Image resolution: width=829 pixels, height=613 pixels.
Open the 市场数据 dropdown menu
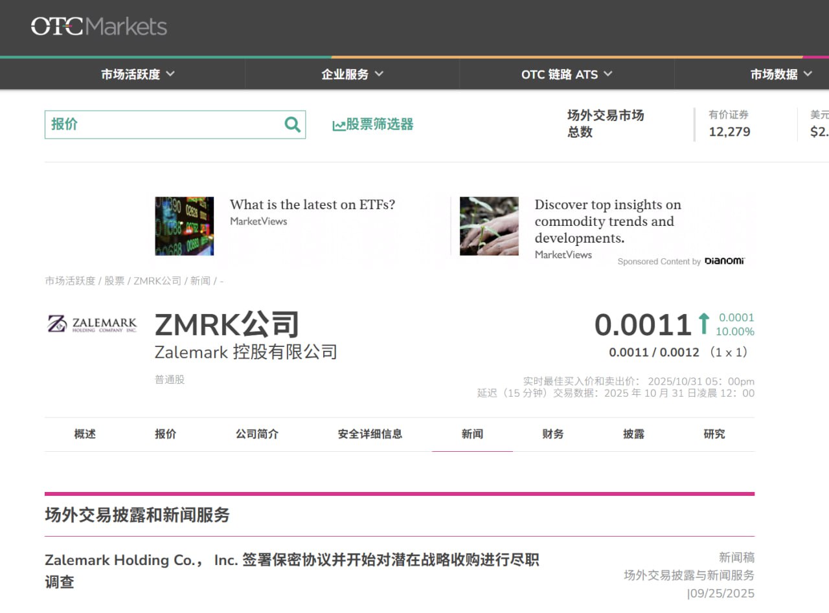[781, 74]
